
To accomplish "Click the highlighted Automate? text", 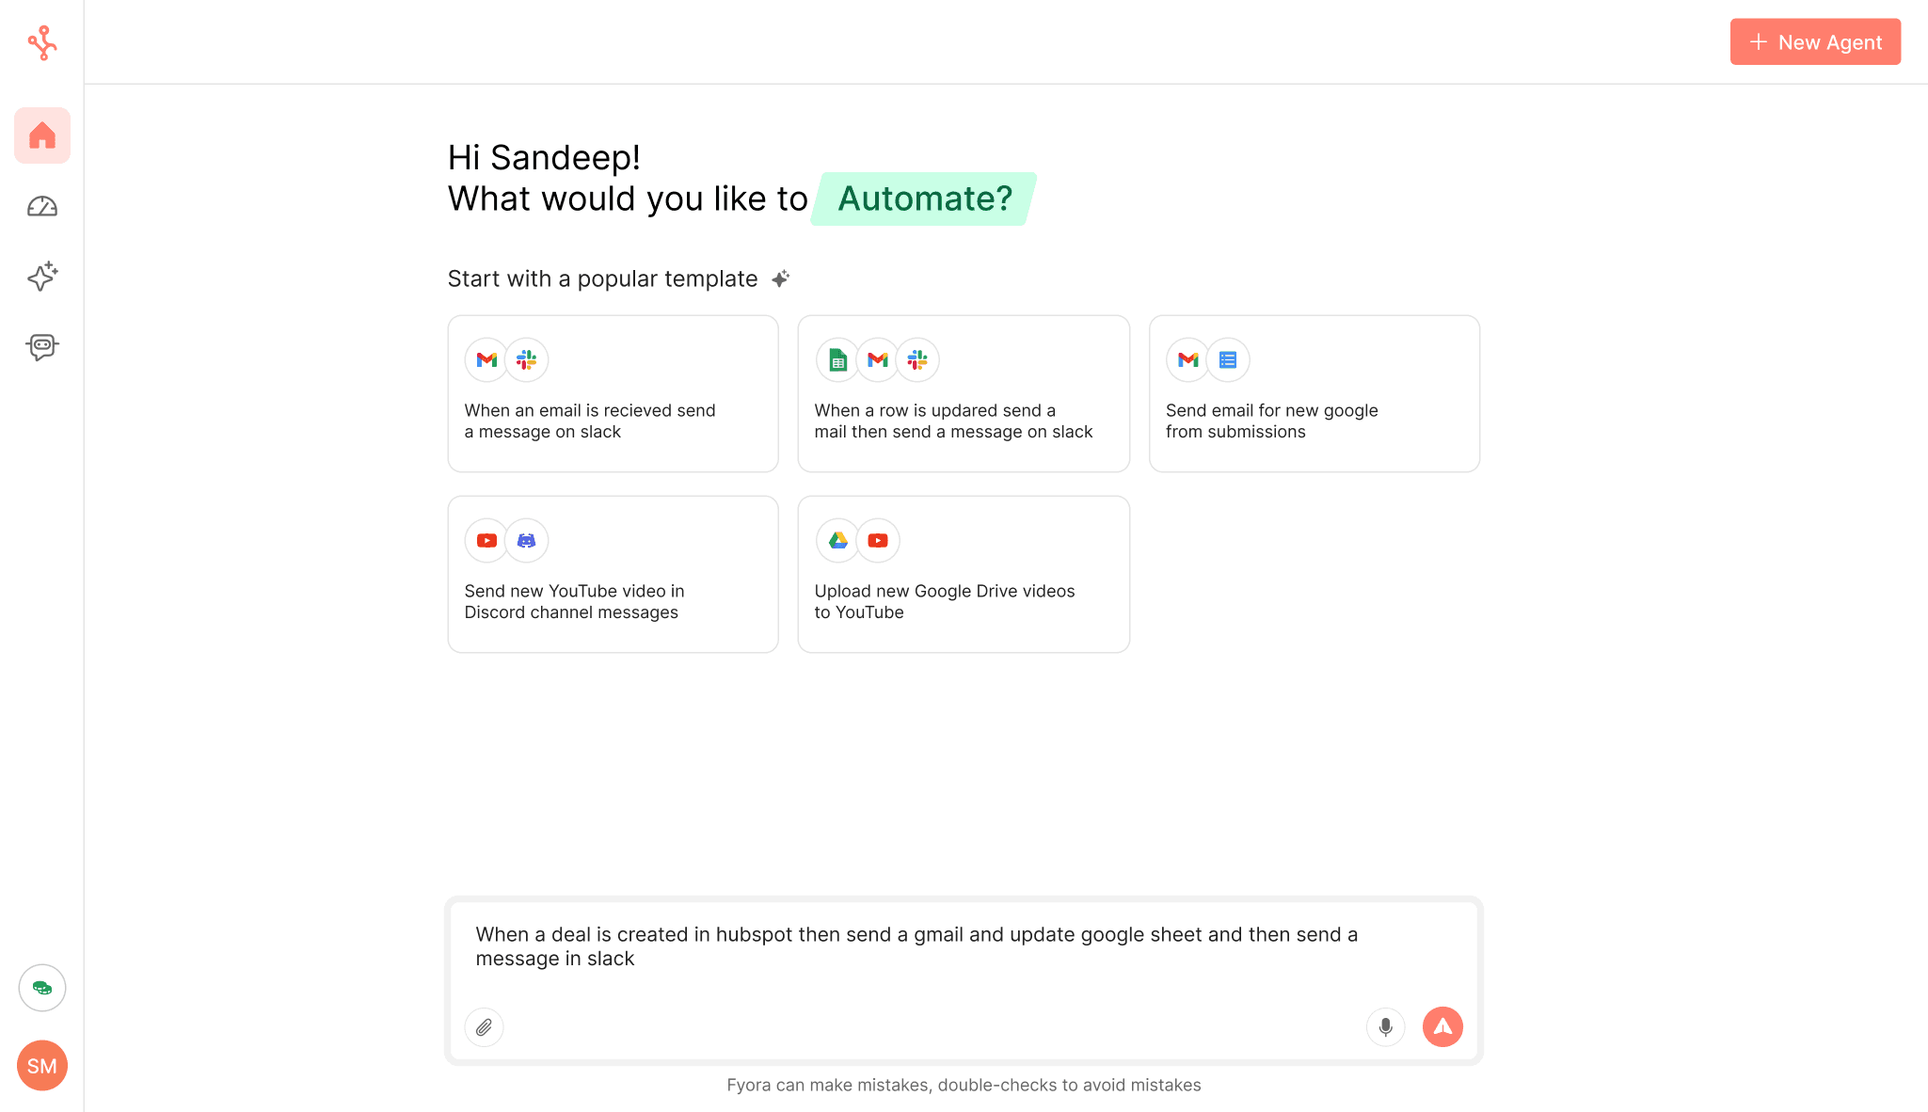I will (x=923, y=199).
